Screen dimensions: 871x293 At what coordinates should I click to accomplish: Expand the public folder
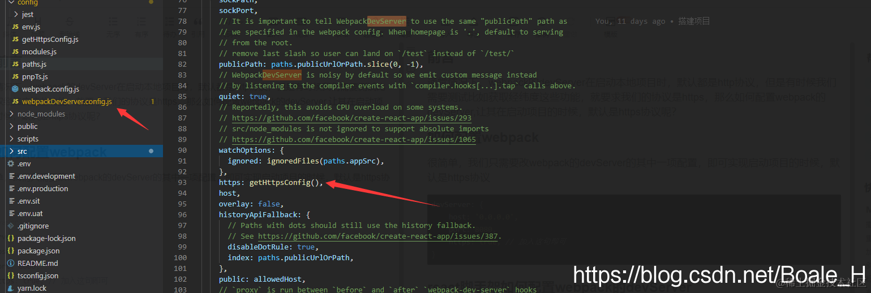(x=11, y=126)
